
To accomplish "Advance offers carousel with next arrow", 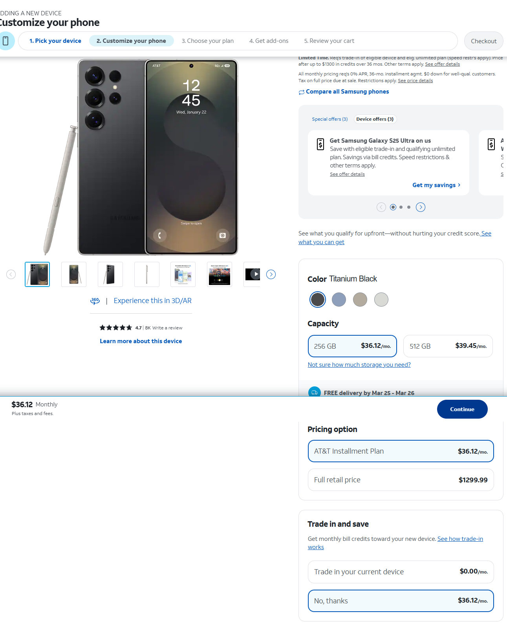I will pyautogui.click(x=421, y=207).
